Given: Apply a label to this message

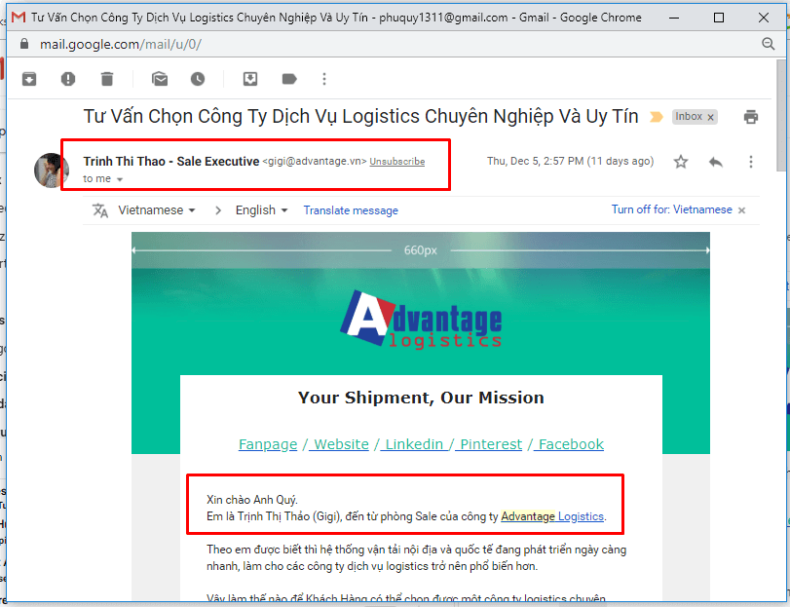Looking at the screenshot, I should coord(289,79).
